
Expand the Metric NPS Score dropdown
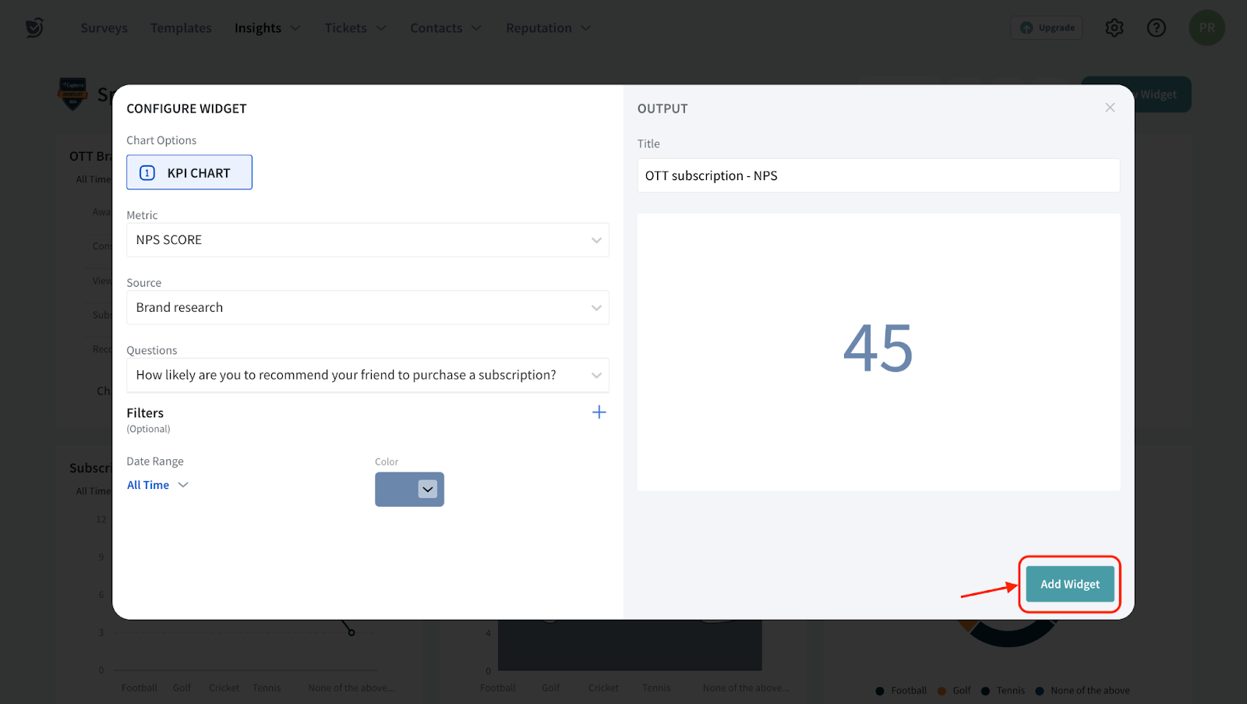(367, 240)
